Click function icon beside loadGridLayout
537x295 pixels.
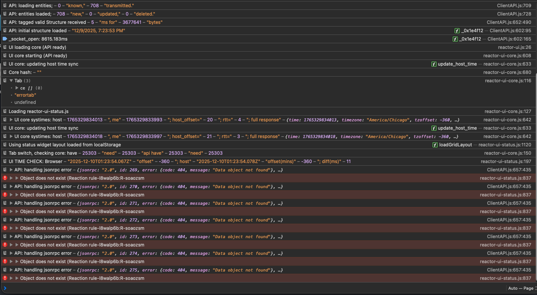435,145
